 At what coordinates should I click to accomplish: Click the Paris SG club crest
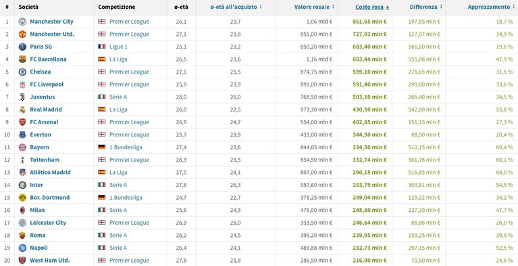(22, 47)
